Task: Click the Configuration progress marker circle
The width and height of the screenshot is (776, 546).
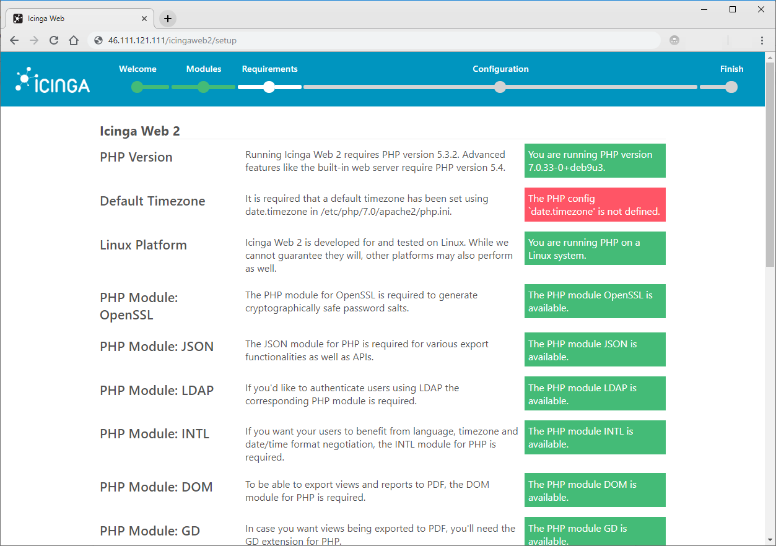Action: (500, 87)
